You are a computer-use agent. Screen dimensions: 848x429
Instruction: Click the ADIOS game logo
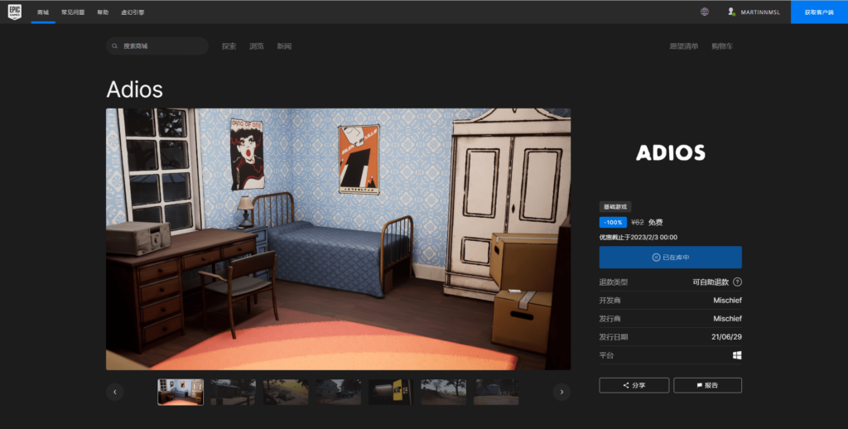pos(670,152)
